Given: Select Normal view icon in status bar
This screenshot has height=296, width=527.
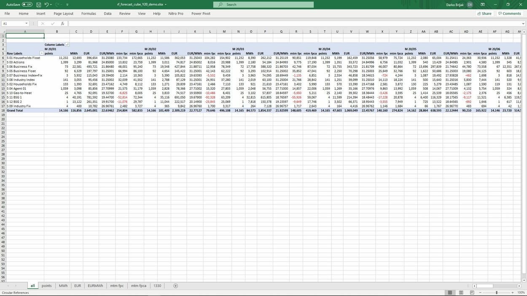Looking at the screenshot, I should coord(450,292).
